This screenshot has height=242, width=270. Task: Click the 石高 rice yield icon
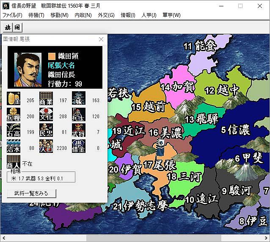pos(14,130)
